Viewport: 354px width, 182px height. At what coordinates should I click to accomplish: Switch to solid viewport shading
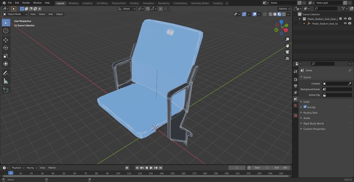click(x=275, y=14)
